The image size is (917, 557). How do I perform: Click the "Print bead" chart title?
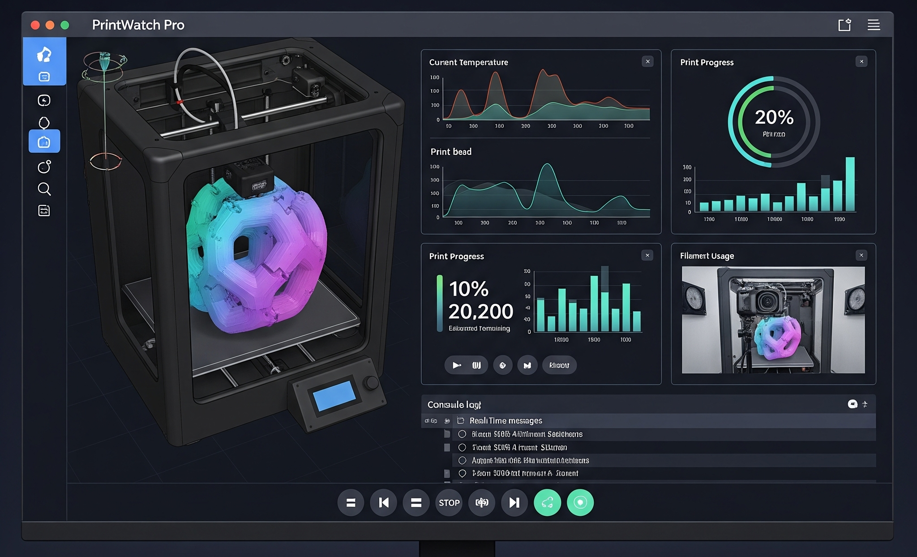[451, 152]
